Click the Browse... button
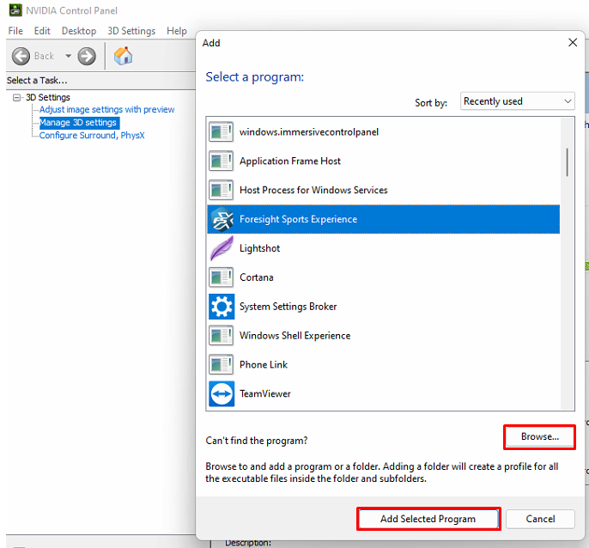The image size is (589, 548). pos(539,436)
